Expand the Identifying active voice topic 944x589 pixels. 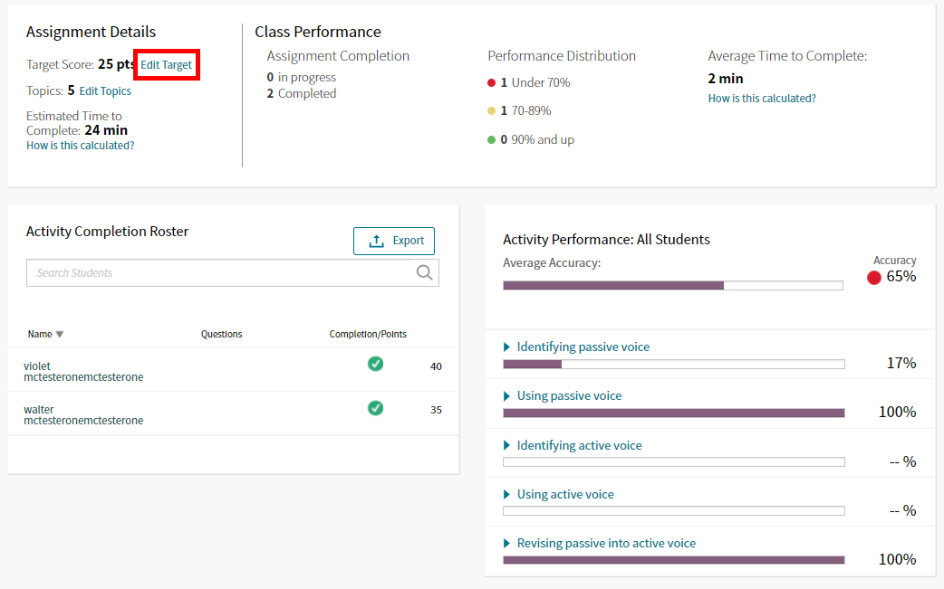506,445
